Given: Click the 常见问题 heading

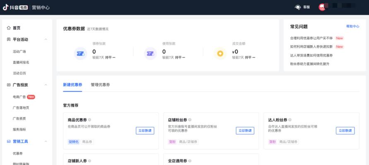Looking at the screenshot, I should [299, 26].
